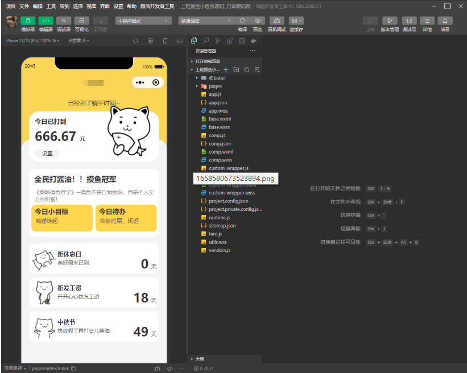
Task: Open app.json in the file tree
Action: tap(217, 102)
